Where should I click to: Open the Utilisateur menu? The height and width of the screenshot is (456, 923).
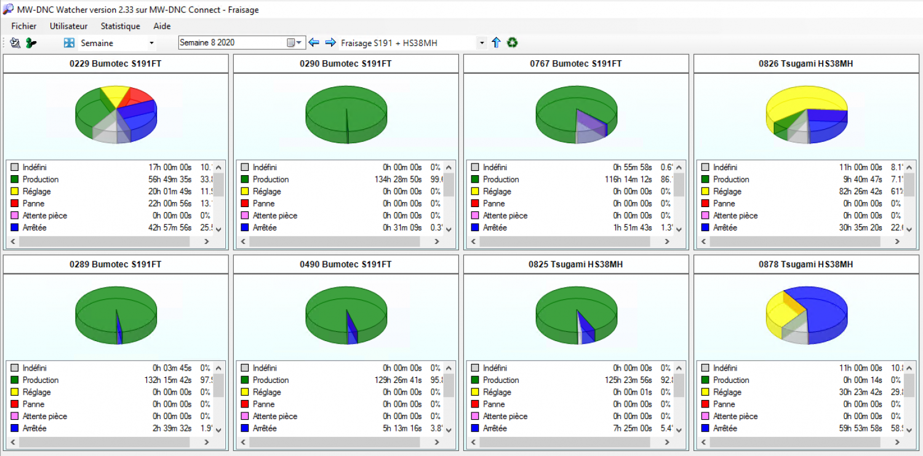(x=68, y=26)
